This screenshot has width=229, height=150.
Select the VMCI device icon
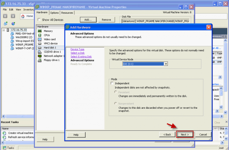[40, 43]
